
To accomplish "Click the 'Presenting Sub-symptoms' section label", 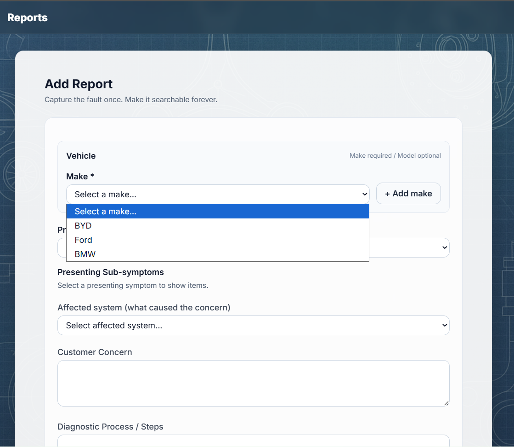I will pyautogui.click(x=110, y=272).
